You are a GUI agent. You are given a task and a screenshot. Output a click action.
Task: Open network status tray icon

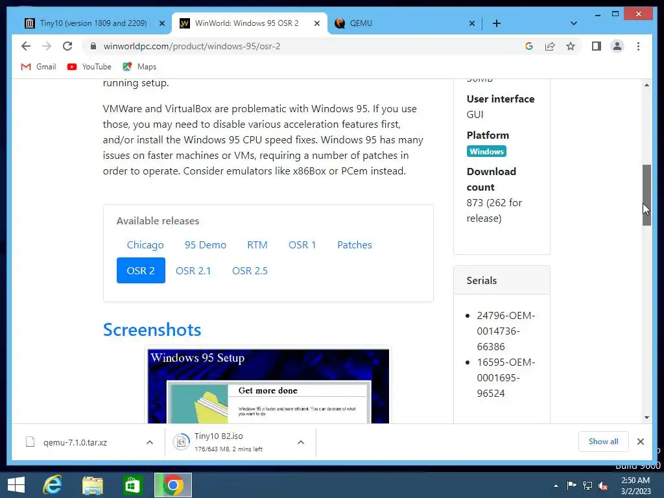coord(587,485)
